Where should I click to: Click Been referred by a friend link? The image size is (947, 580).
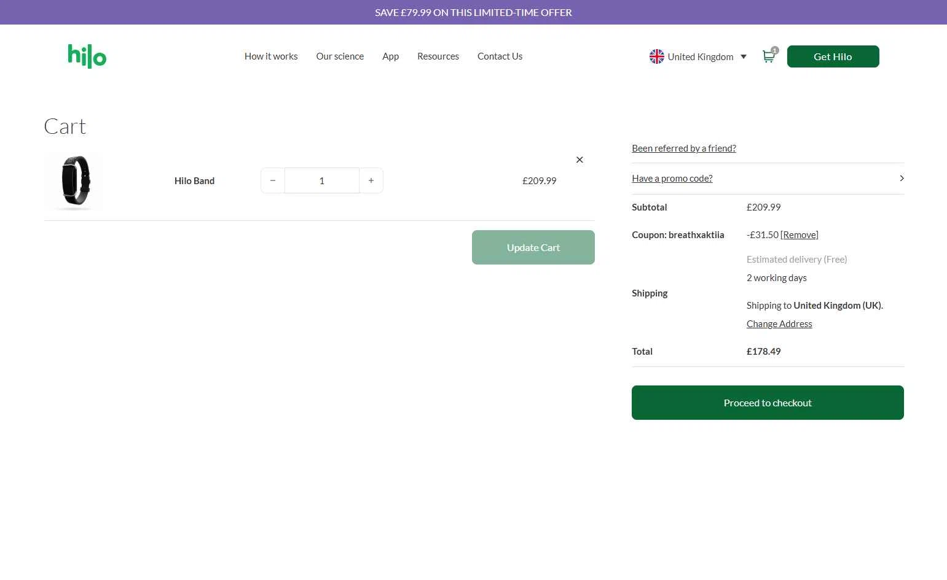(684, 148)
